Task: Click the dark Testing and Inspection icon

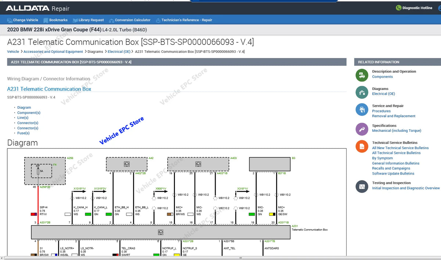Action: tap(362, 187)
